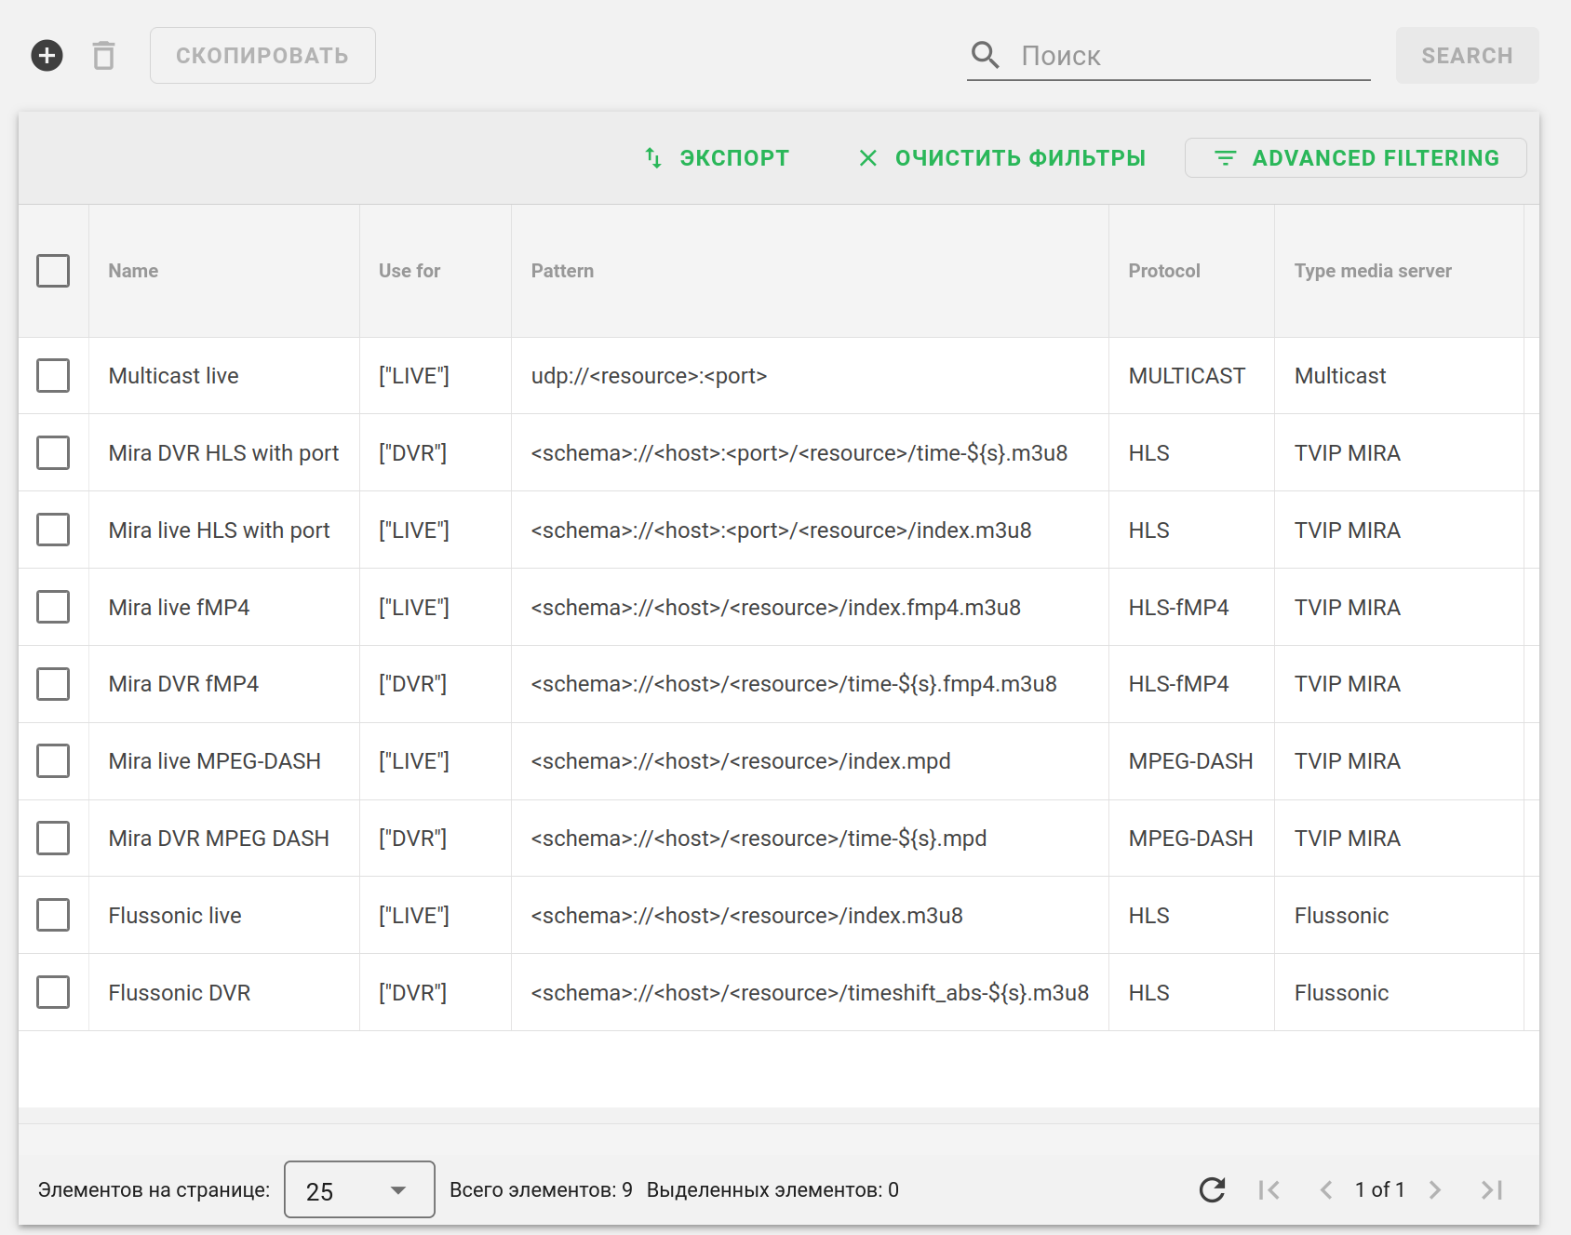Click the Скопировать button
The image size is (1571, 1235).
262,56
